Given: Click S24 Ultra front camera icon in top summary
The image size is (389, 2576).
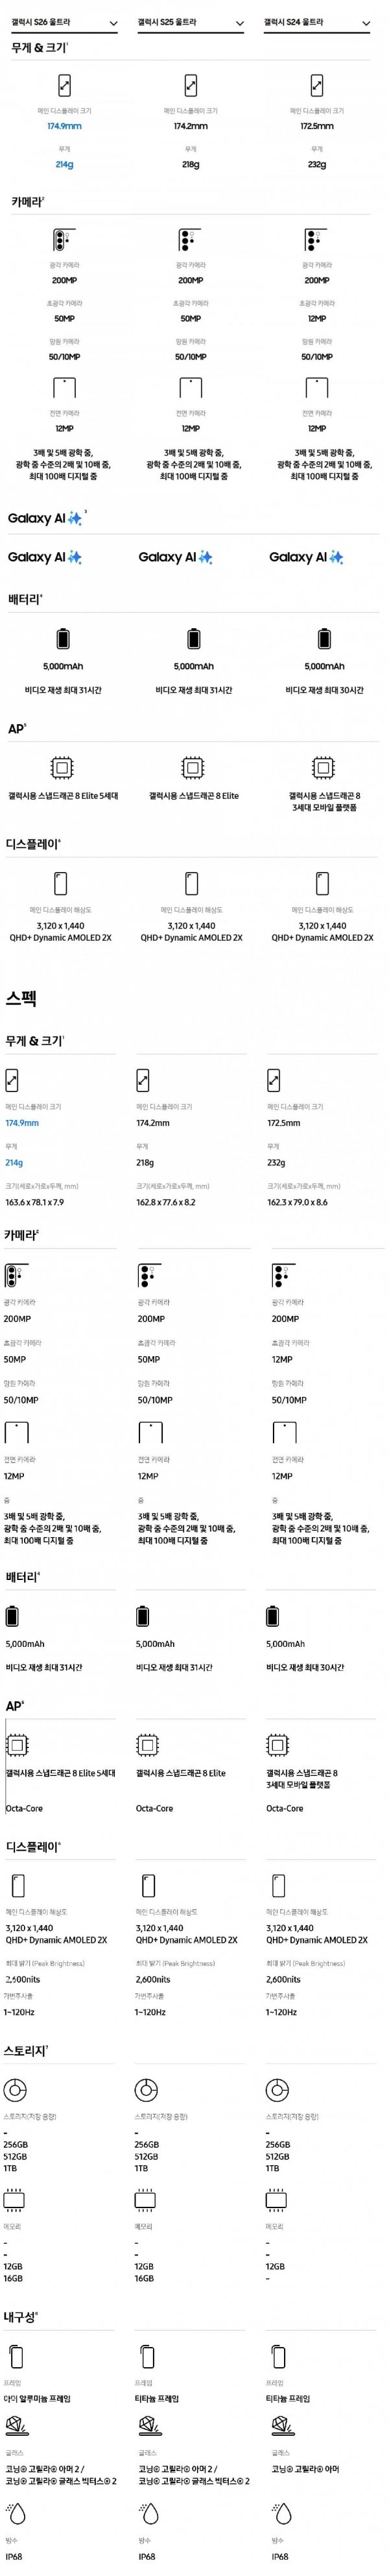Looking at the screenshot, I should 316,387.
